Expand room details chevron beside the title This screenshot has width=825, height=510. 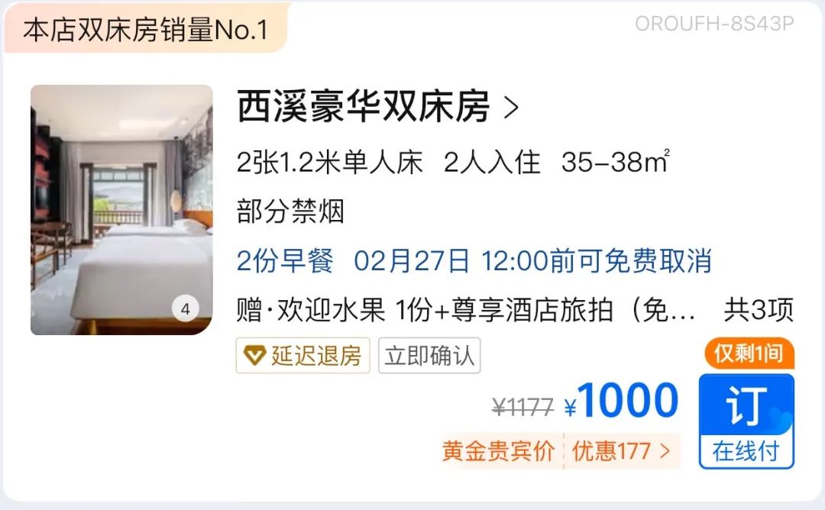click(x=511, y=108)
